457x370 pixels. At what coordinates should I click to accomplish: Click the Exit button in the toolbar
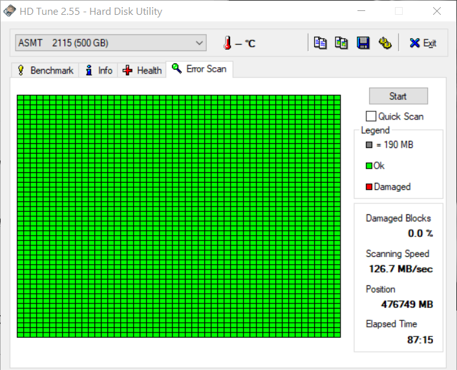click(x=423, y=43)
